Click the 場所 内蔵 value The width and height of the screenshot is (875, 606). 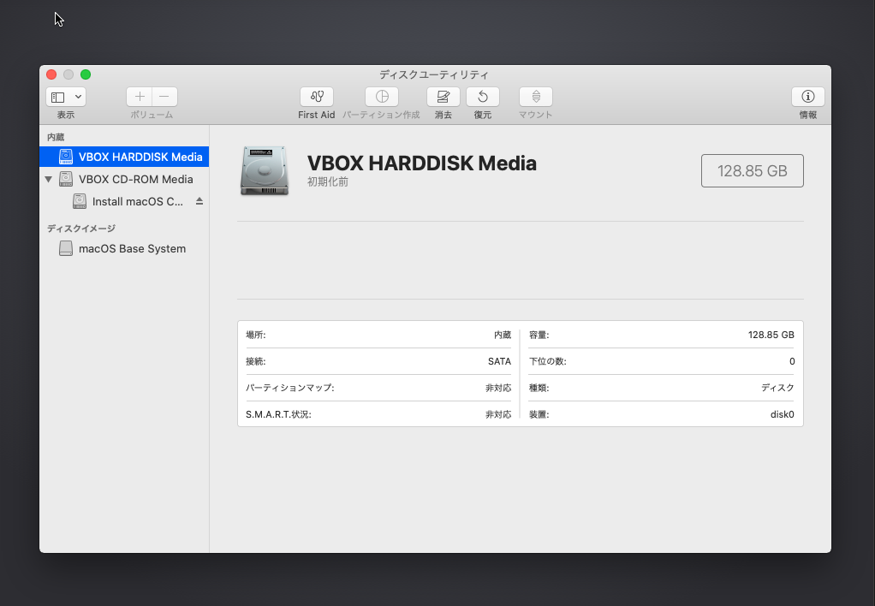tap(503, 335)
